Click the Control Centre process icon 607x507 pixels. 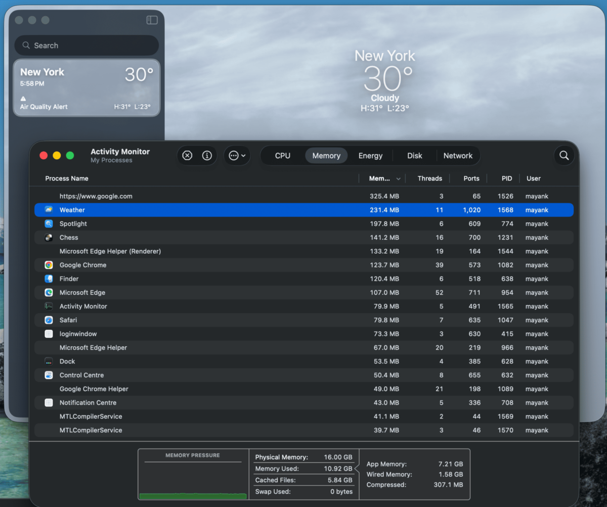(49, 375)
